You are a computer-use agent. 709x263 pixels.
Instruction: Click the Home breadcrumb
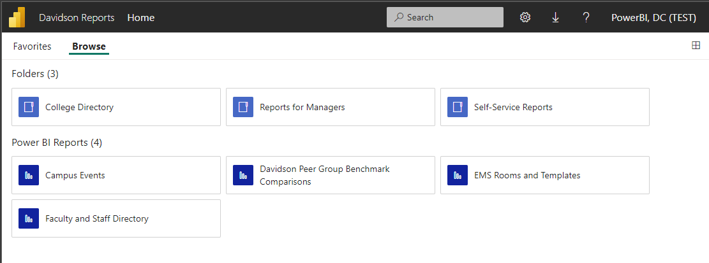pyautogui.click(x=140, y=18)
